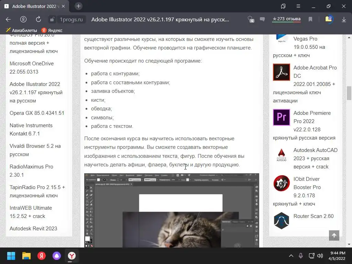Show hidden tray icons chevron
The image size is (352, 264).
click(291, 256)
